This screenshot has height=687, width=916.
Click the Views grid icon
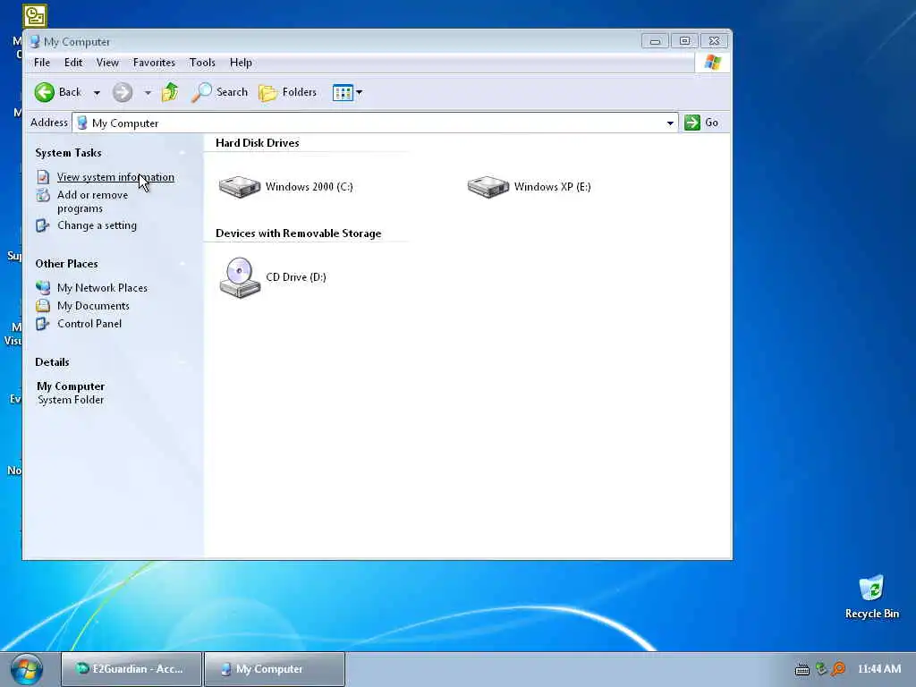[x=343, y=92]
